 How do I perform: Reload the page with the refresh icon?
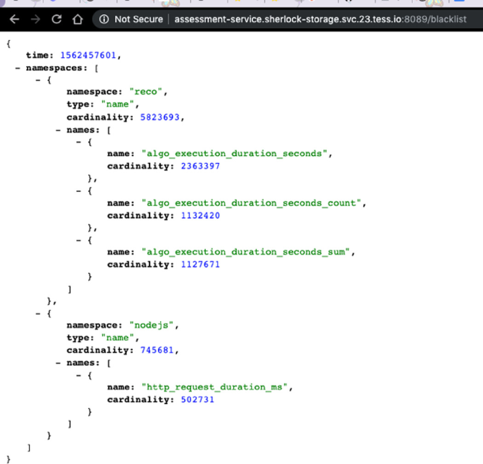click(56, 19)
